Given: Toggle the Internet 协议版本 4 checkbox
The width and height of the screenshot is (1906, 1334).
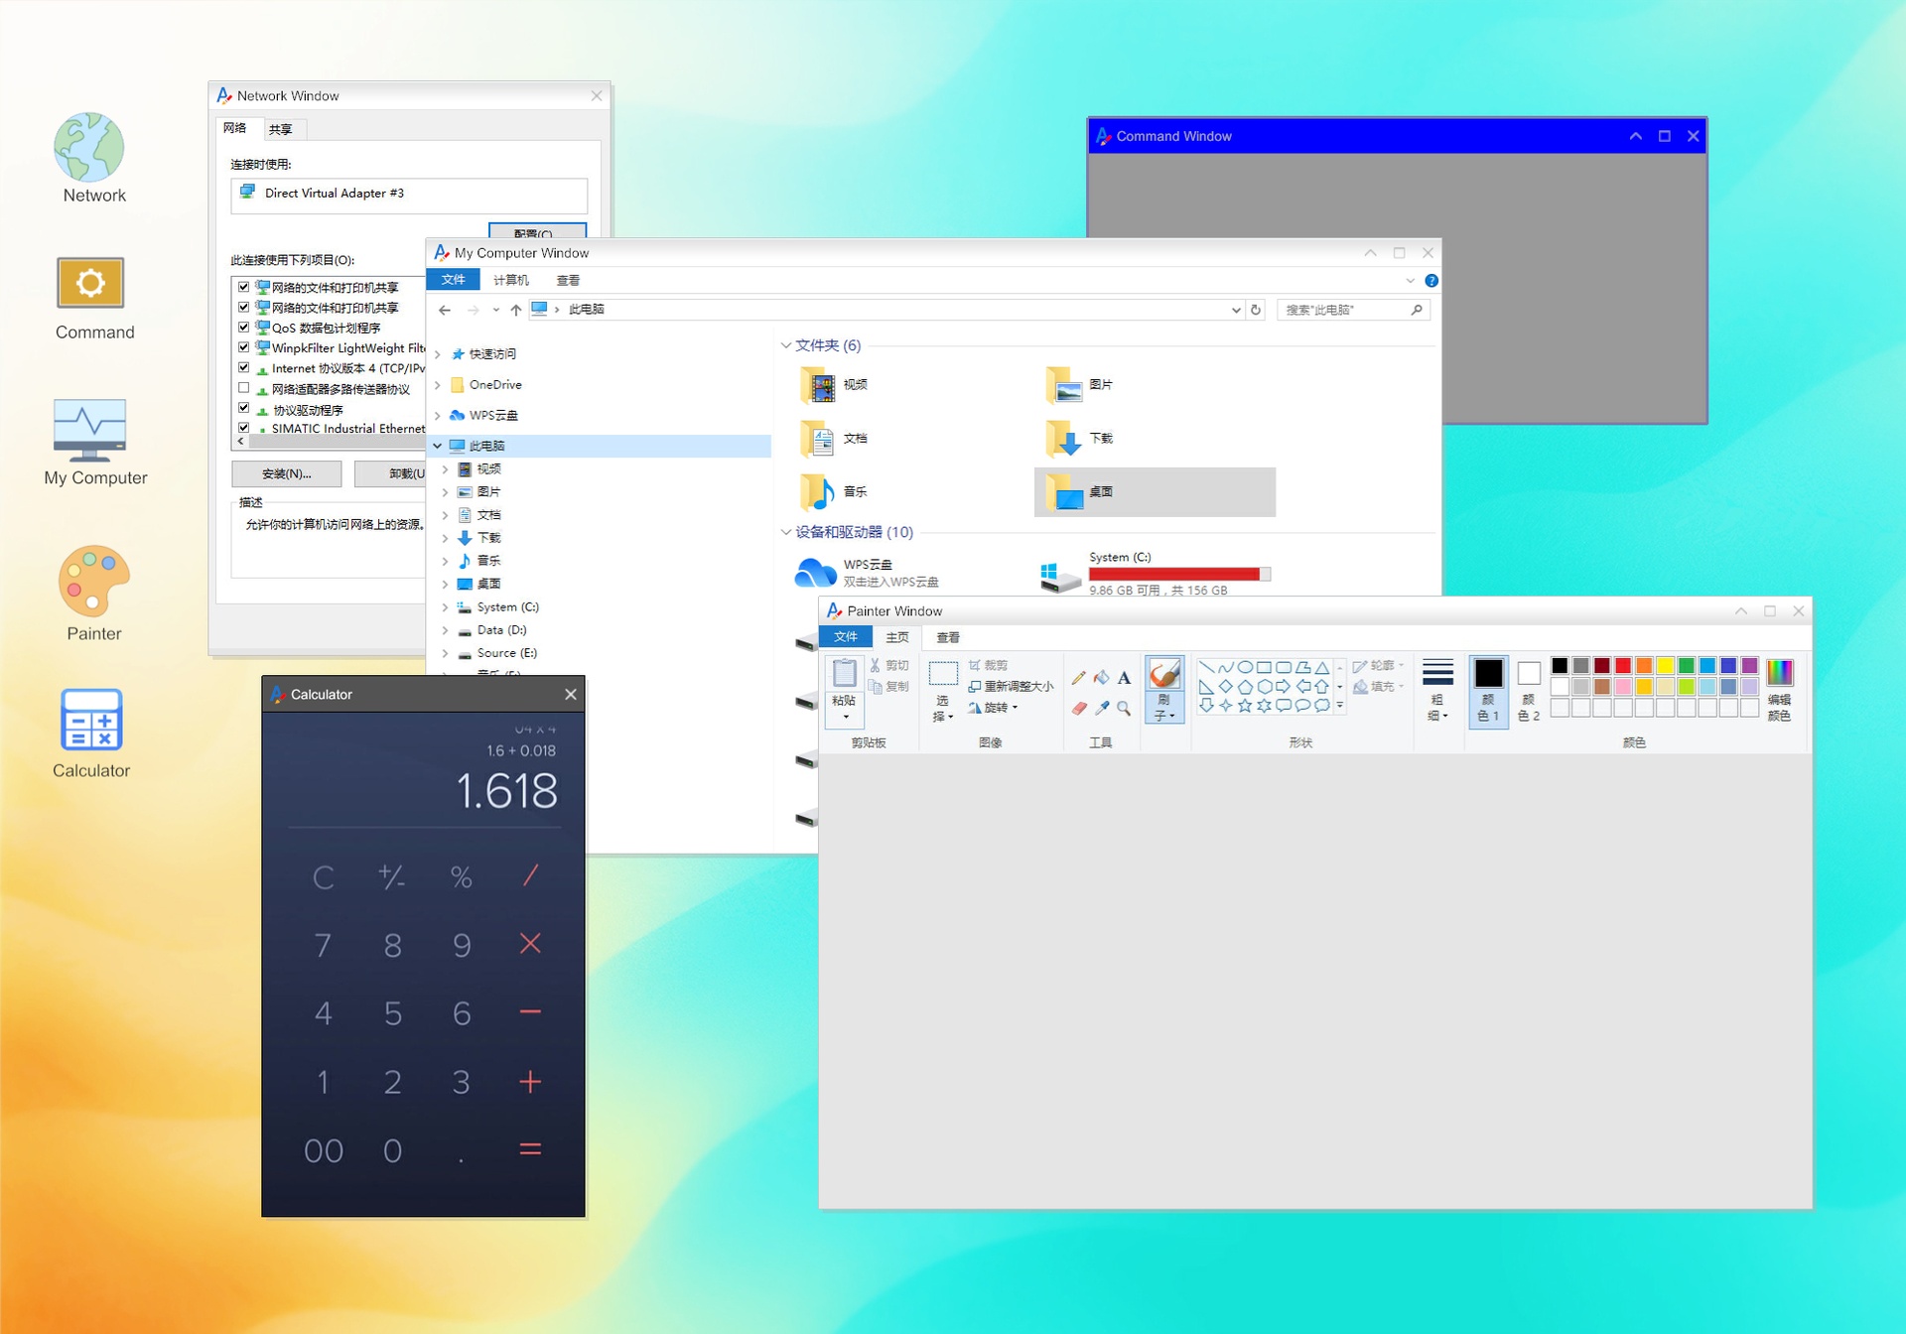Looking at the screenshot, I should tap(244, 367).
